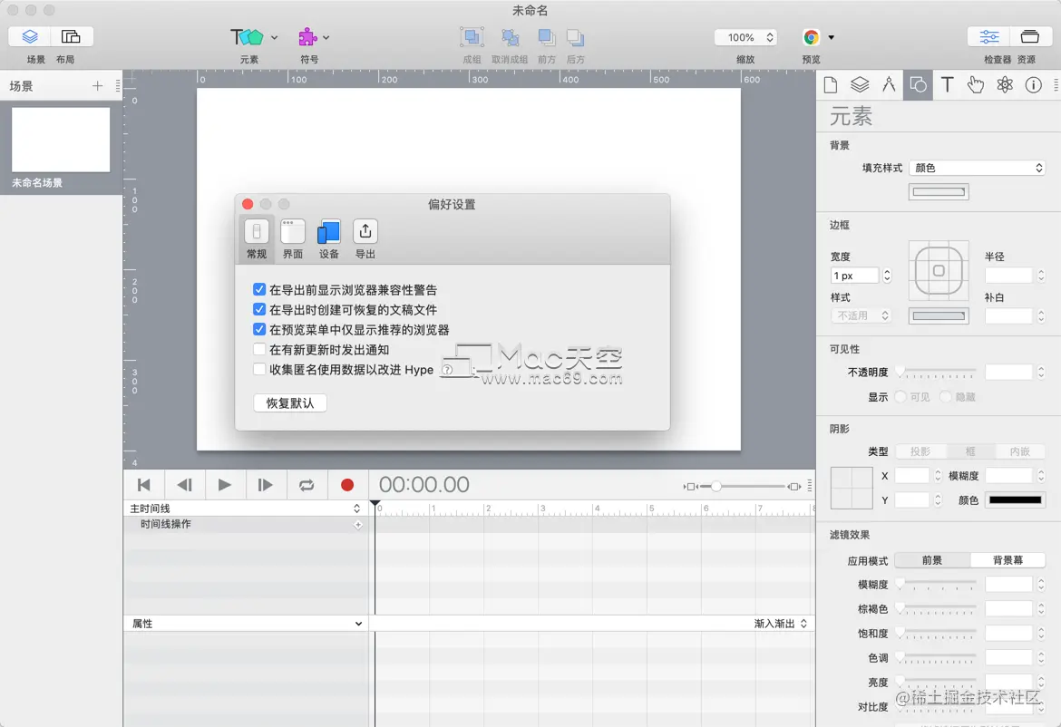Enable 收集匿名使用数据以改进 Hype
Screen dimensions: 1061x727
pos(259,369)
